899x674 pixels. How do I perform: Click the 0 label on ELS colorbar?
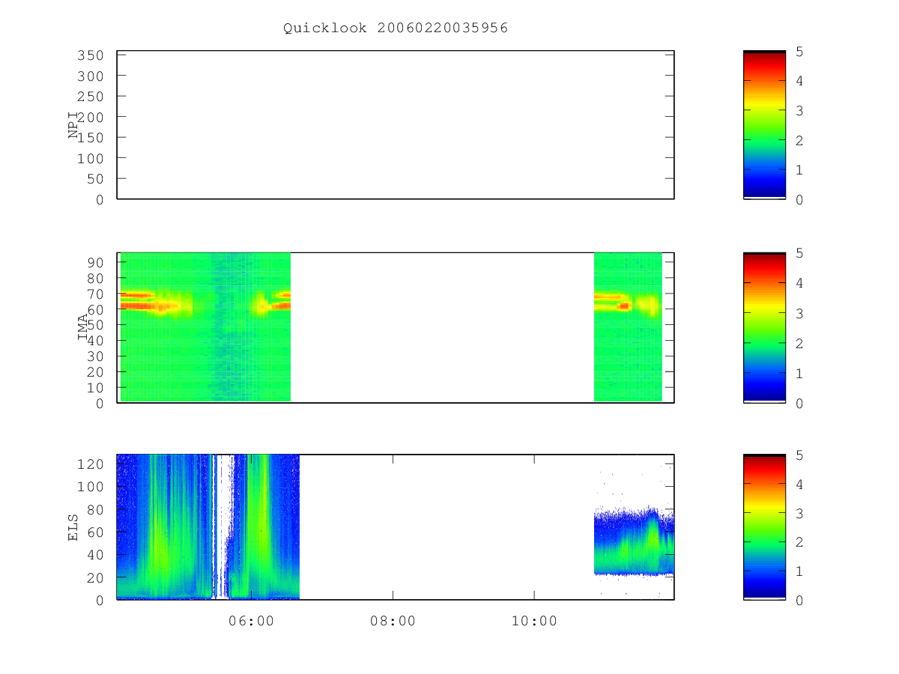point(799,601)
